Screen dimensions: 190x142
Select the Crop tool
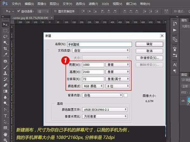pyautogui.click(x=5, y=49)
